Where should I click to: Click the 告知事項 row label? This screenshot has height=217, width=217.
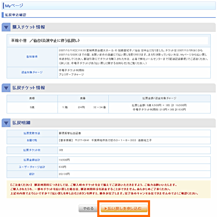point(32,56)
